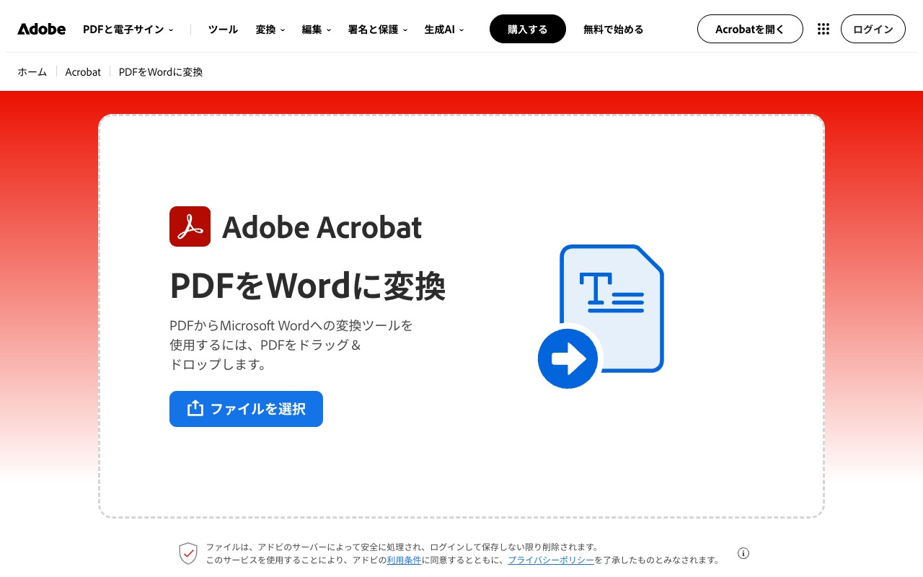The image size is (923, 577).
Task: Click the PDF-to-Word document conversion illustration
Action: pyautogui.click(x=601, y=317)
